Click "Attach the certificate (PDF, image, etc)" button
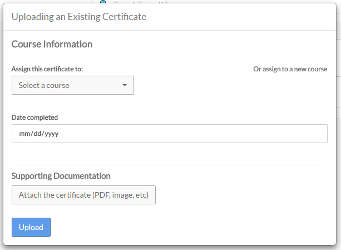341x250 pixels. (x=83, y=195)
